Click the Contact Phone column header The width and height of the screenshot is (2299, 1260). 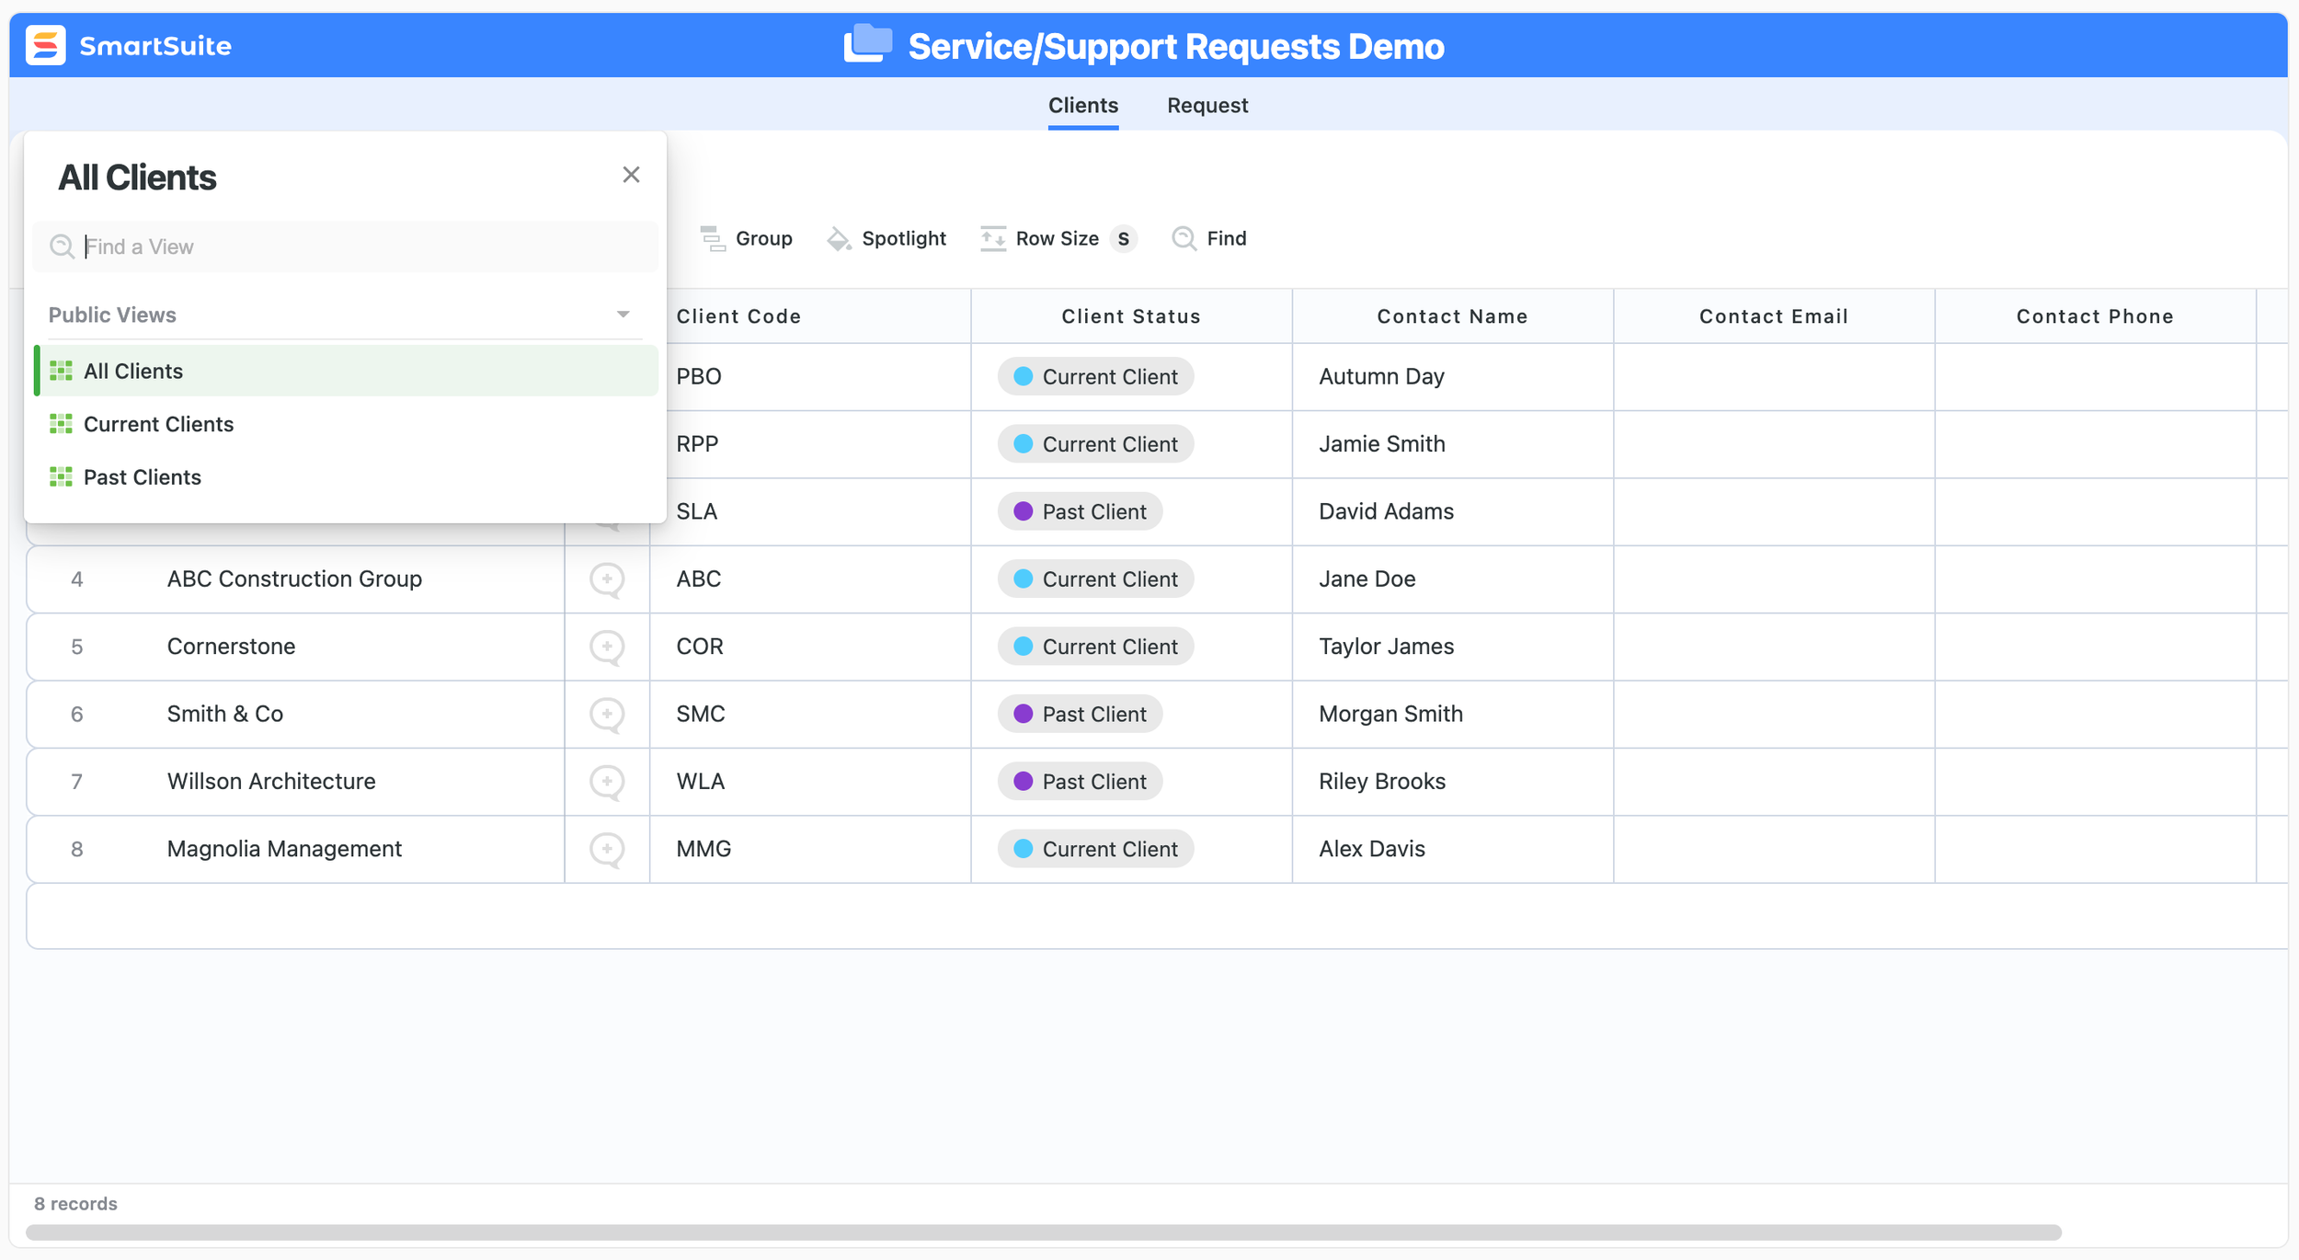coord(2095,316)
